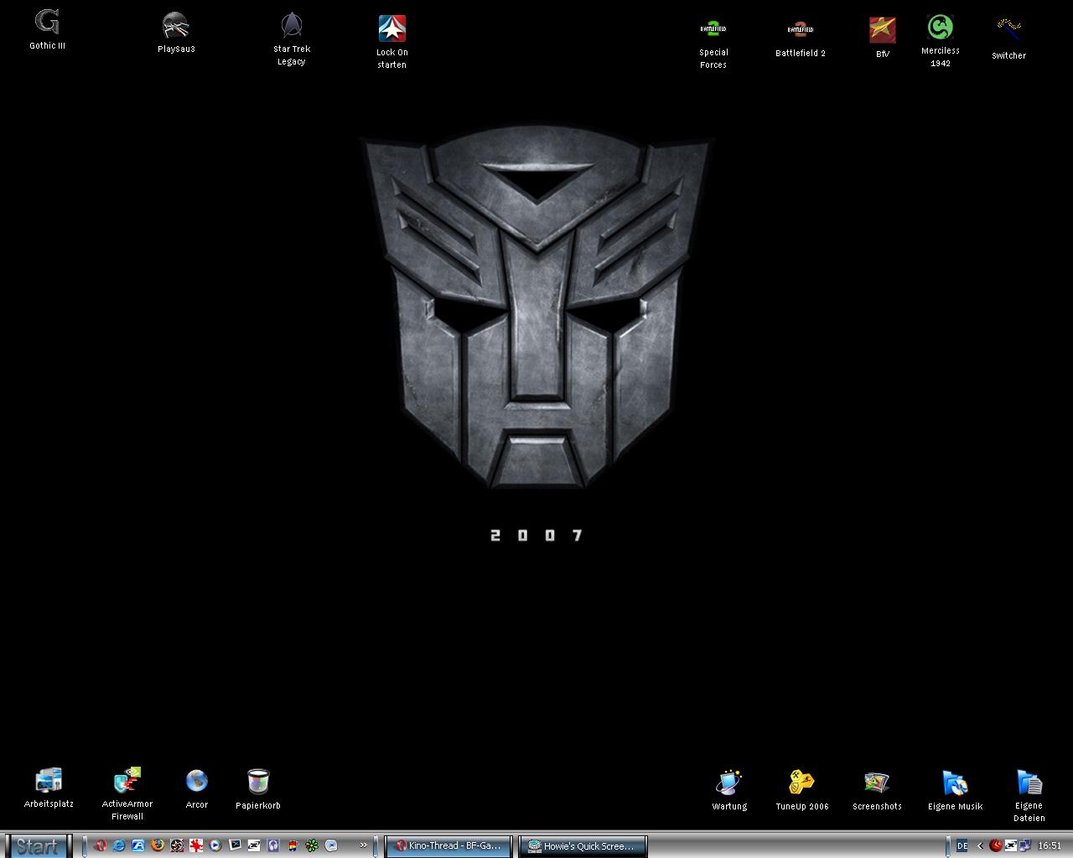Switch to Kino-Thread Opera taskbar button
1073x858 pixels.
pyautogui.click(x=448, y=846)
